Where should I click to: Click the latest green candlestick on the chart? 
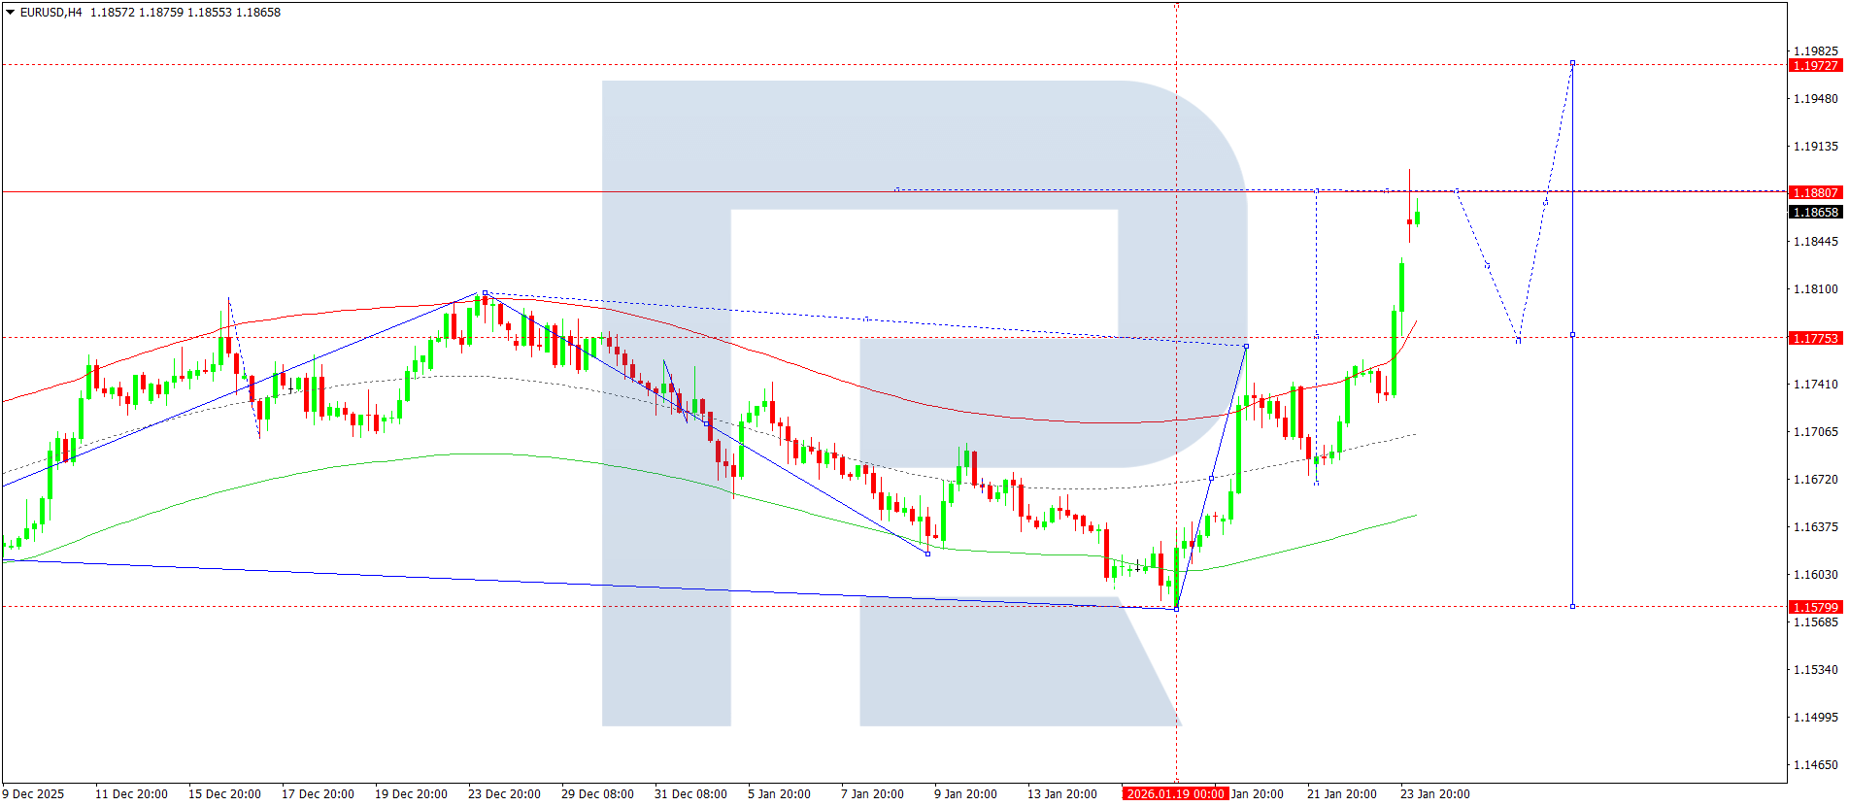point(1417,214)
